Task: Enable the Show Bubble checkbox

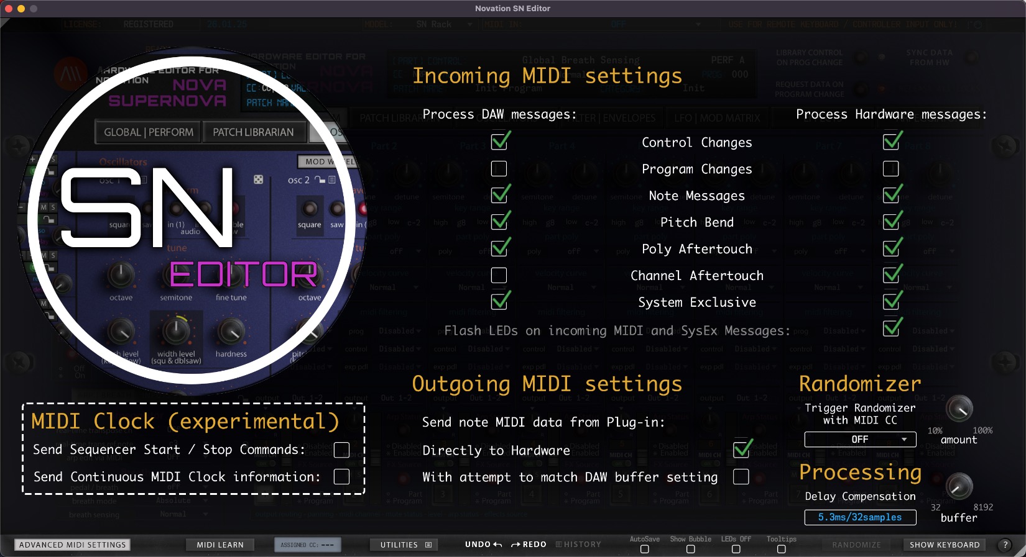Action: (x=690, y=549)
